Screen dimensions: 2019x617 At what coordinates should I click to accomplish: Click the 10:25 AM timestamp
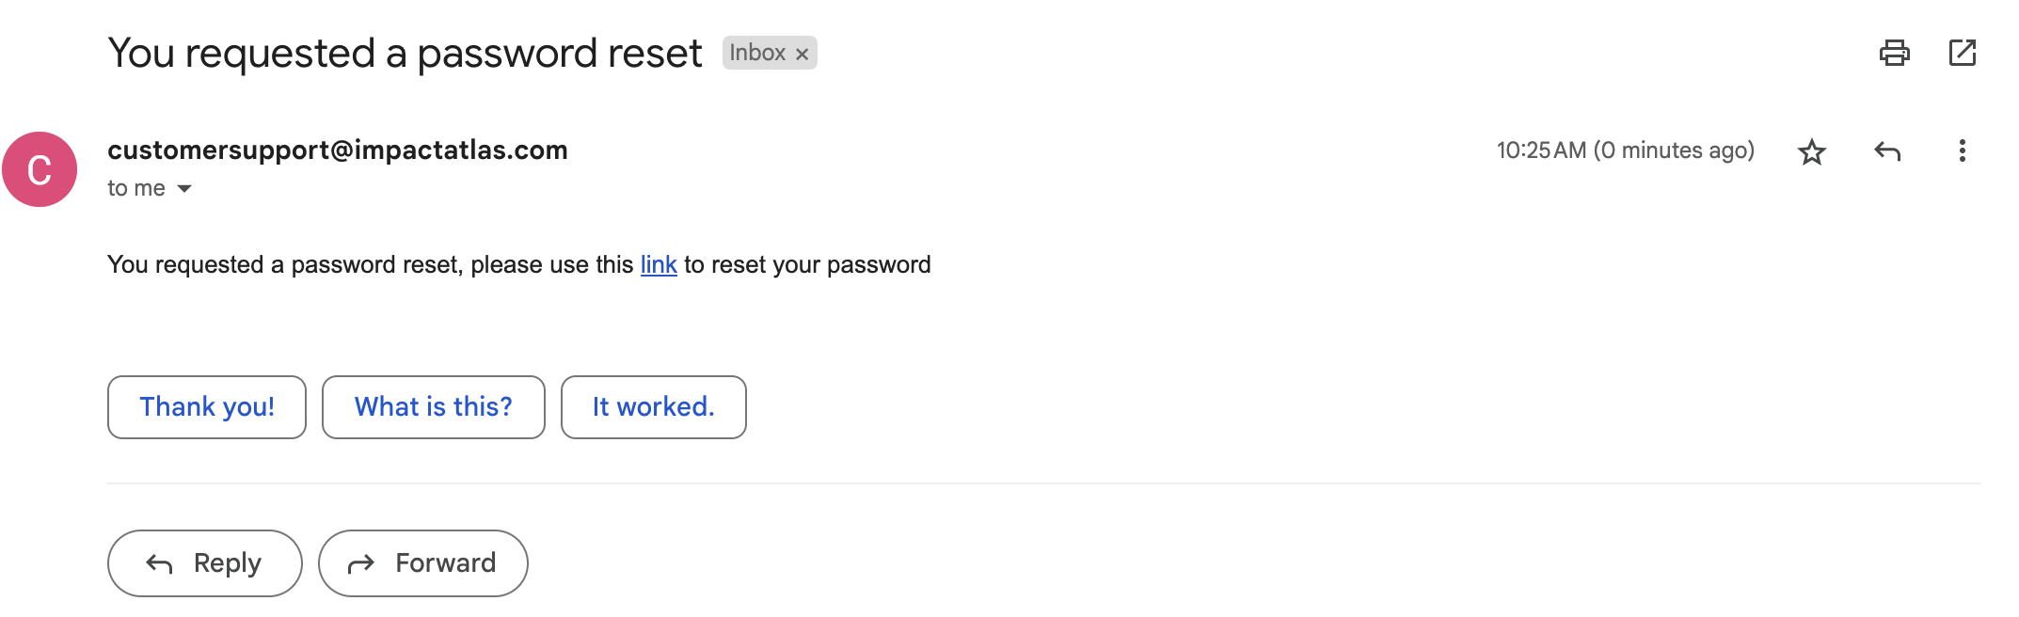(x=1625, y=150)
